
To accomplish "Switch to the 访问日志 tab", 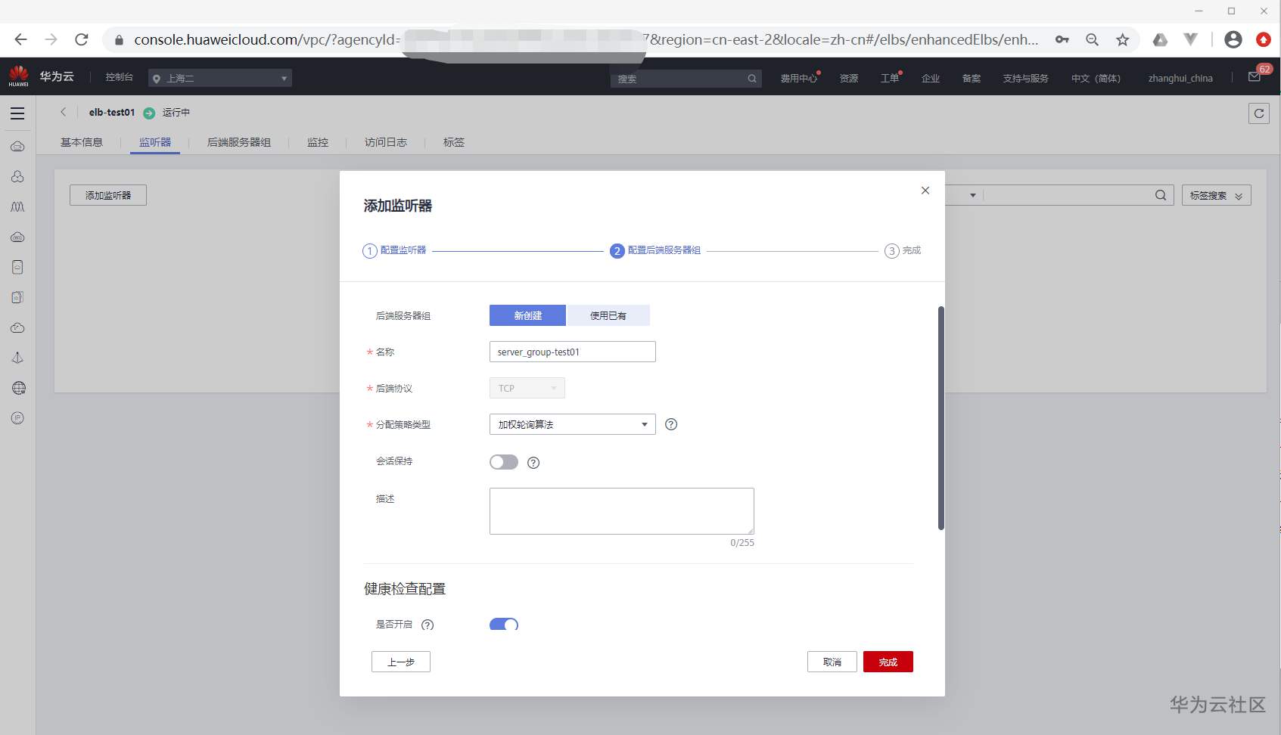I will 386,142.
